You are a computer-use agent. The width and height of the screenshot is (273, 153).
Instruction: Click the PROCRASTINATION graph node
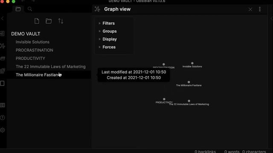click(x=164, y=64)
